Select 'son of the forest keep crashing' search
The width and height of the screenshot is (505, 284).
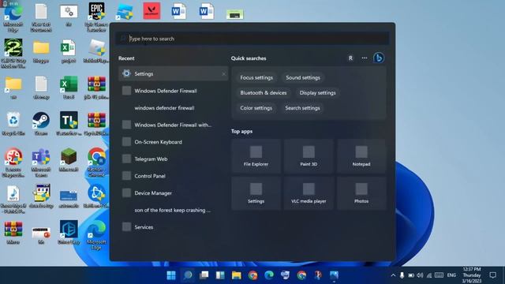173,211
